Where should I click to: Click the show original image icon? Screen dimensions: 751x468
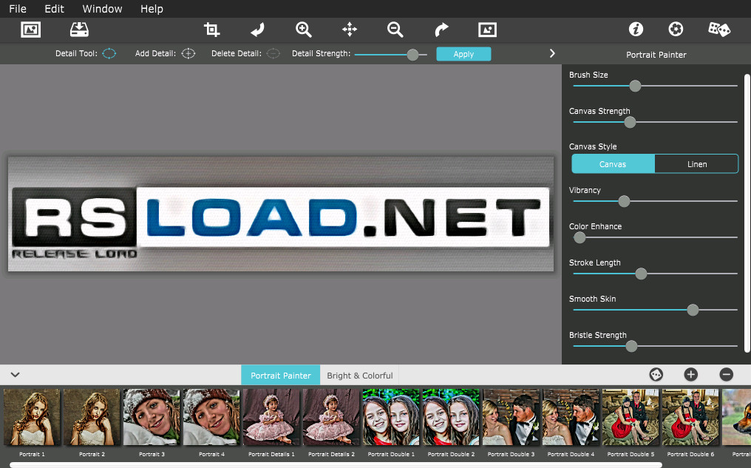pos(487,30)
